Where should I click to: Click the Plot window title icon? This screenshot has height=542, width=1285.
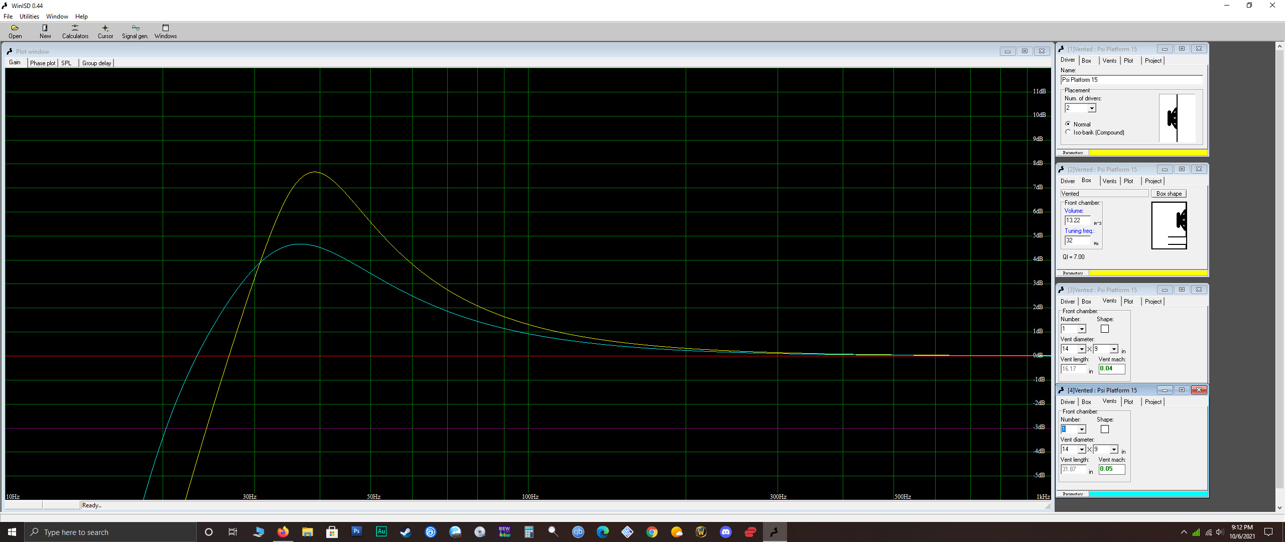[9, 51]
